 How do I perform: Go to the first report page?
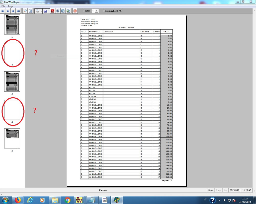3,11
